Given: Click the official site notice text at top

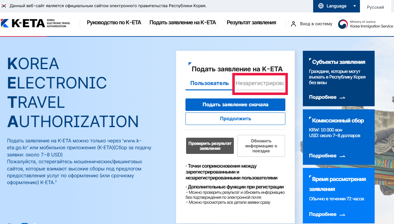Looking at the screenshot, I should [108, 6].
